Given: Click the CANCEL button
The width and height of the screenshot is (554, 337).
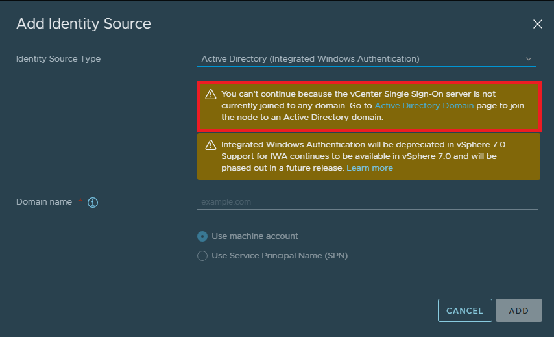Looking at the screenshot, I should point(465,310).
